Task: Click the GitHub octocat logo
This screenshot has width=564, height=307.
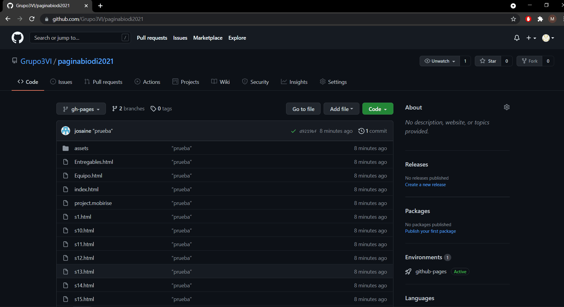Action: point(17,38)
